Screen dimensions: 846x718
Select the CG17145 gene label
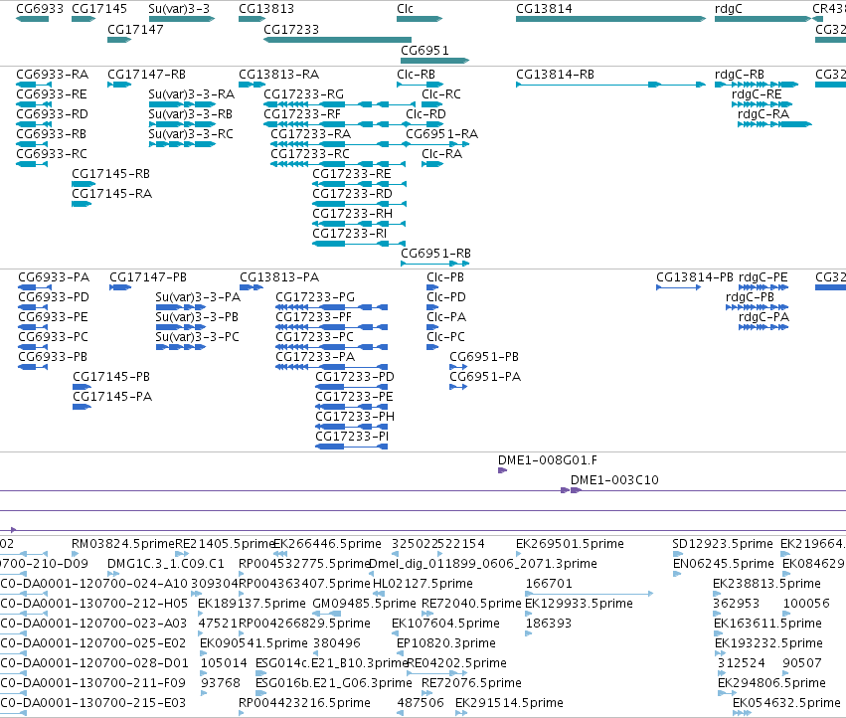[99, 9]
